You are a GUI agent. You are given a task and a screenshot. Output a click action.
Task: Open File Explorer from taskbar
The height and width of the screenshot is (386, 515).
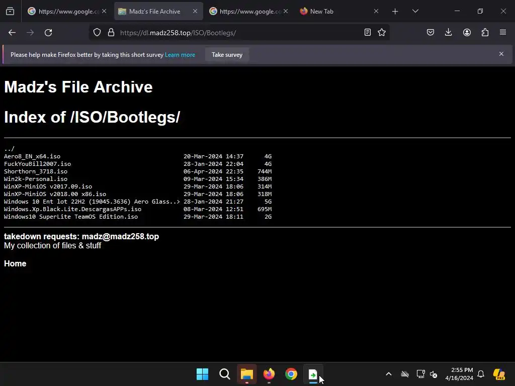[246, 374]
